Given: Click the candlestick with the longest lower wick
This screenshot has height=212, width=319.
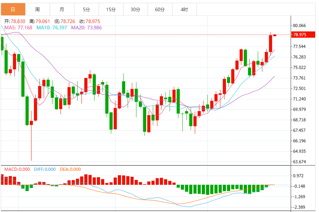Looking at the screenshot, I should tap(31, 123).
